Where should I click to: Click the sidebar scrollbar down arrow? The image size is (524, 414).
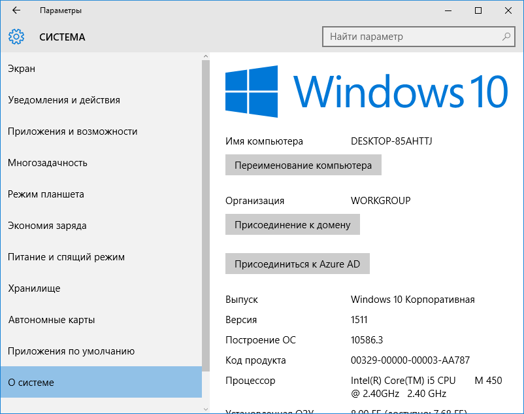(206, 409)
